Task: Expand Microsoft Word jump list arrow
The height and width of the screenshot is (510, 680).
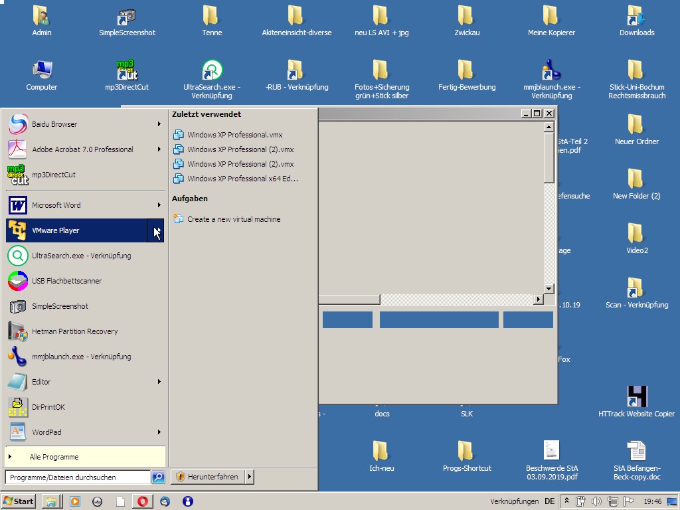Action: (159, 205)
